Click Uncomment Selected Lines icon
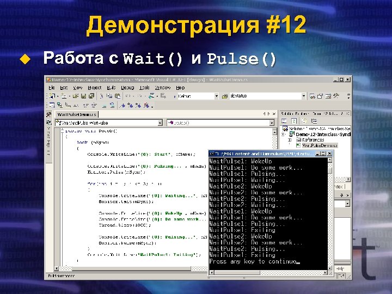The height and width of the screenshot is (294, 392). click(112, 106)
